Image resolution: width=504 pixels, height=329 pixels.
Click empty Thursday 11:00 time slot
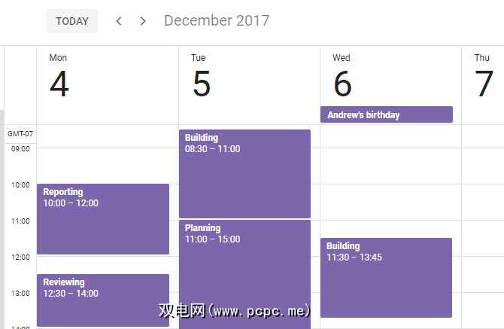(x=484, y=238)
